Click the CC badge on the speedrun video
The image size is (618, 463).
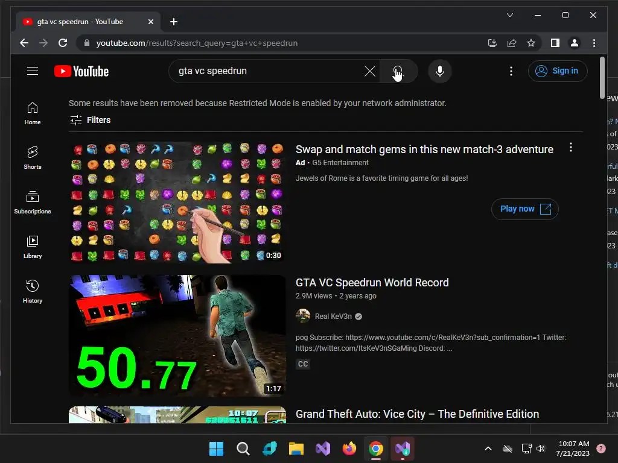(x=303, y=364)
